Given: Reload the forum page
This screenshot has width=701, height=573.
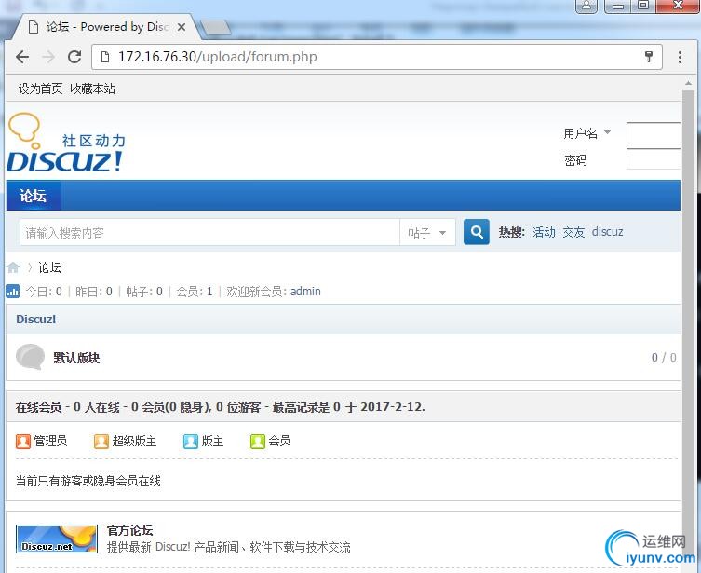Looking at the screenshot, I should click(74, 57).
